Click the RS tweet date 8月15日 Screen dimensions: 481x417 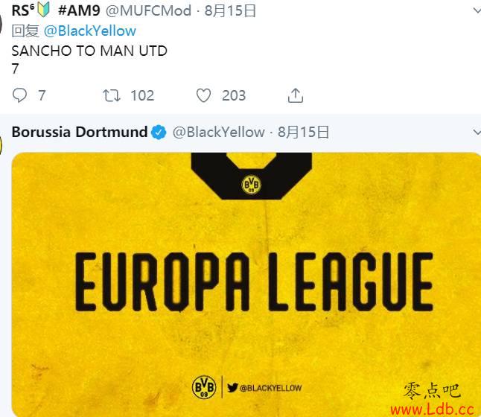pos(230,11)
